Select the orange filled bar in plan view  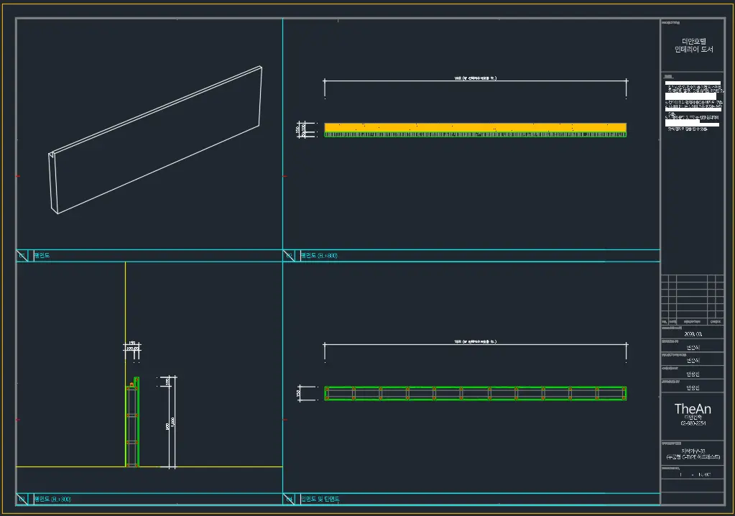(476, 127)
